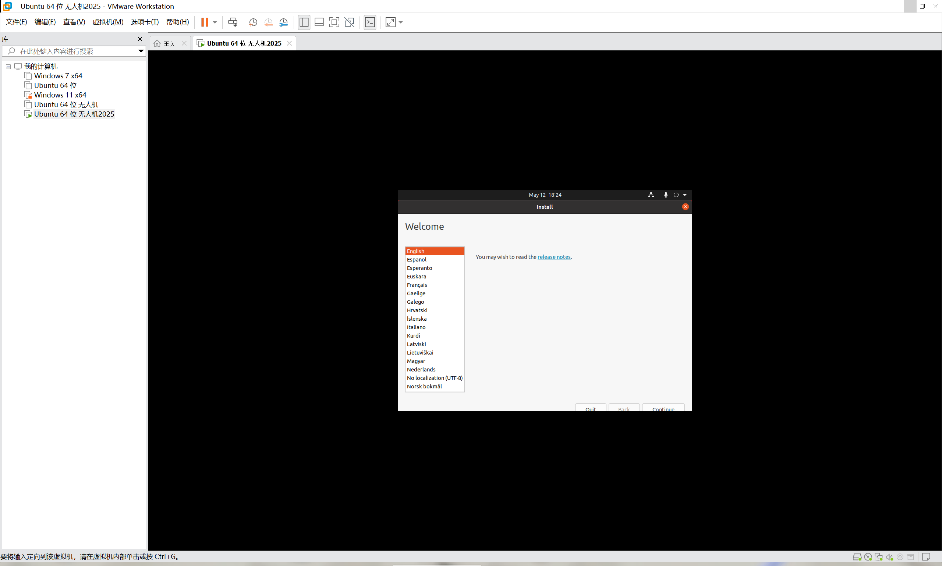Select the 我的计算机 root item
The image size is (942, 566).
coord(40,66)
